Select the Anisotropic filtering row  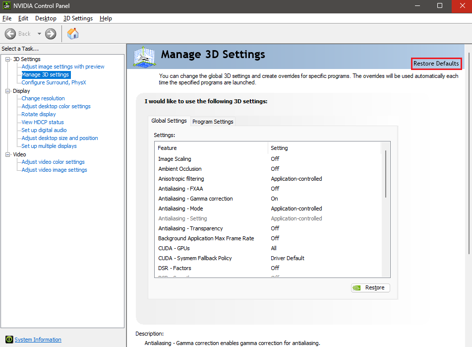click(x=268, y=179)
